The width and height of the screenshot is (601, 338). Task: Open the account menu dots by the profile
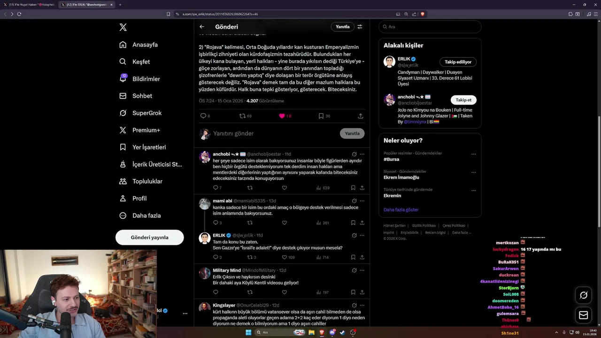pos(185,313)
